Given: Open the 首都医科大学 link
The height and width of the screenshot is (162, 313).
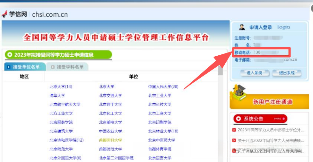Looking at the screenshot, I should (x=110, y=140).
